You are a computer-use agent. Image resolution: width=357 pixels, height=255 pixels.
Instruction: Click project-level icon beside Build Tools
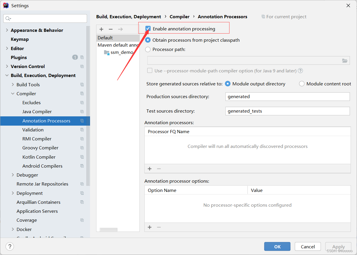tap(82, 85)
